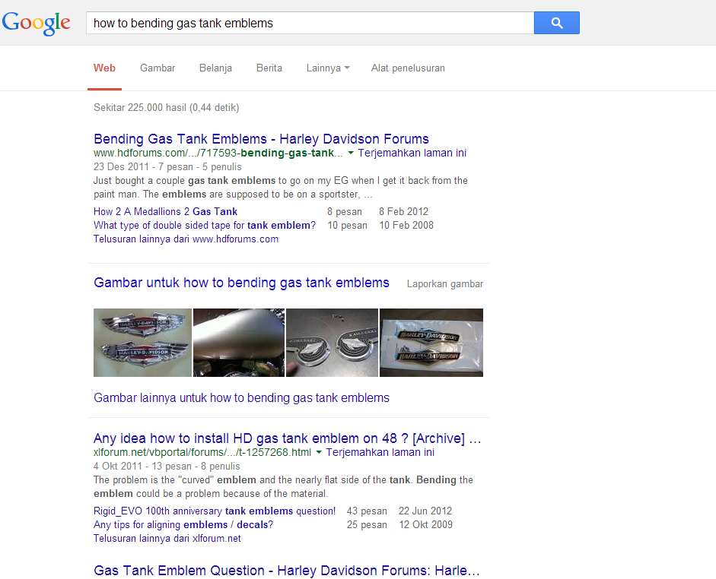Open Bending Gas Tank Emblems Harley Davidson Forums result

(261, 138)
